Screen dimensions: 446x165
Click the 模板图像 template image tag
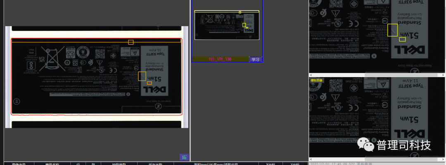[x=317, y=80]
